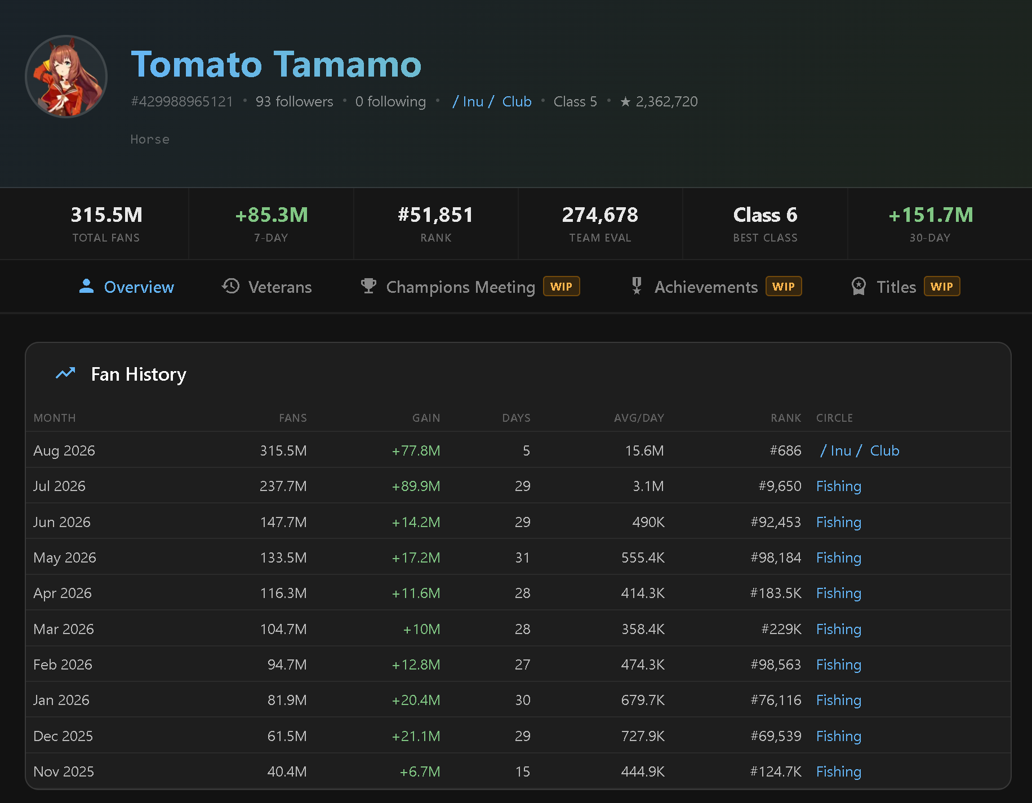This screenshot has width=1032, height=803.
Task: Click the #51,851 Rank stat
Action: point(435,224)
